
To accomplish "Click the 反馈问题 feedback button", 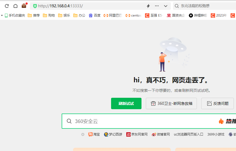I will click(x=218, y=103).
